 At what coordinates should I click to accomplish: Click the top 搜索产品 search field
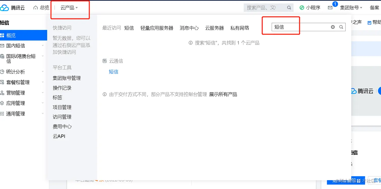tap(265, 7)
